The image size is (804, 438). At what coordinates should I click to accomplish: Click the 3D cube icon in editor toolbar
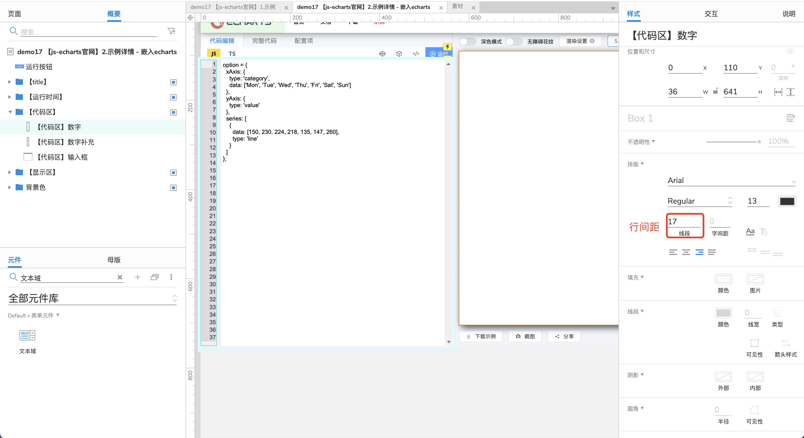(399, 54)
